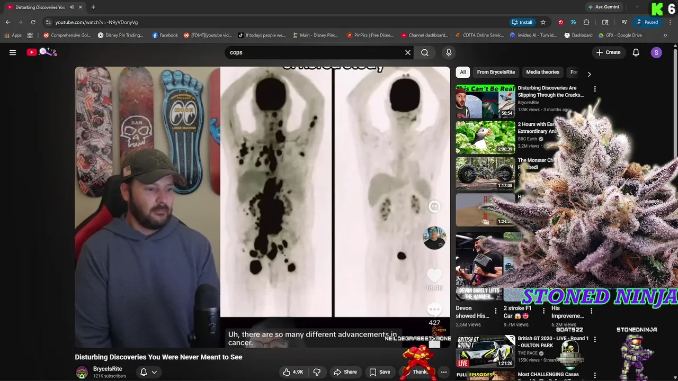The width and height of the screenshot is (678, 381).
Task: Share the video
Action: (x=345, y=372)
